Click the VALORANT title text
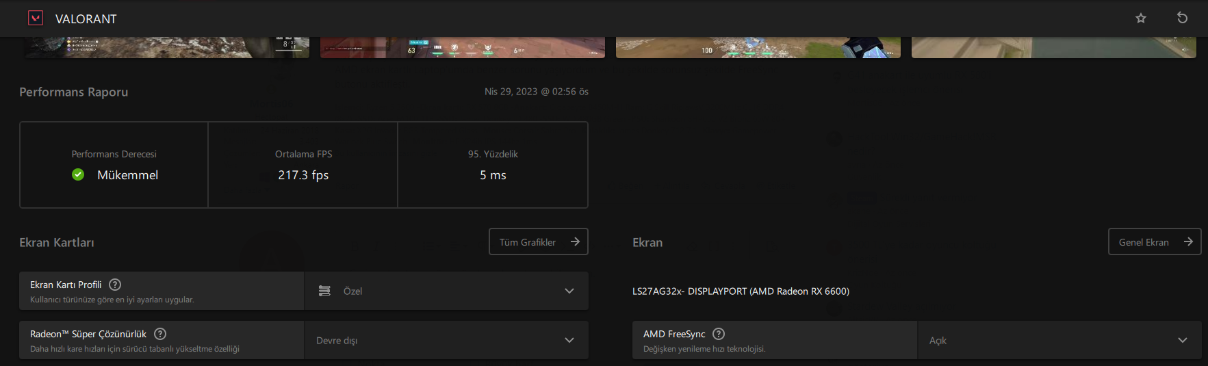The height and width of the screenshot is (366, 1208). (x=86, y=19)
